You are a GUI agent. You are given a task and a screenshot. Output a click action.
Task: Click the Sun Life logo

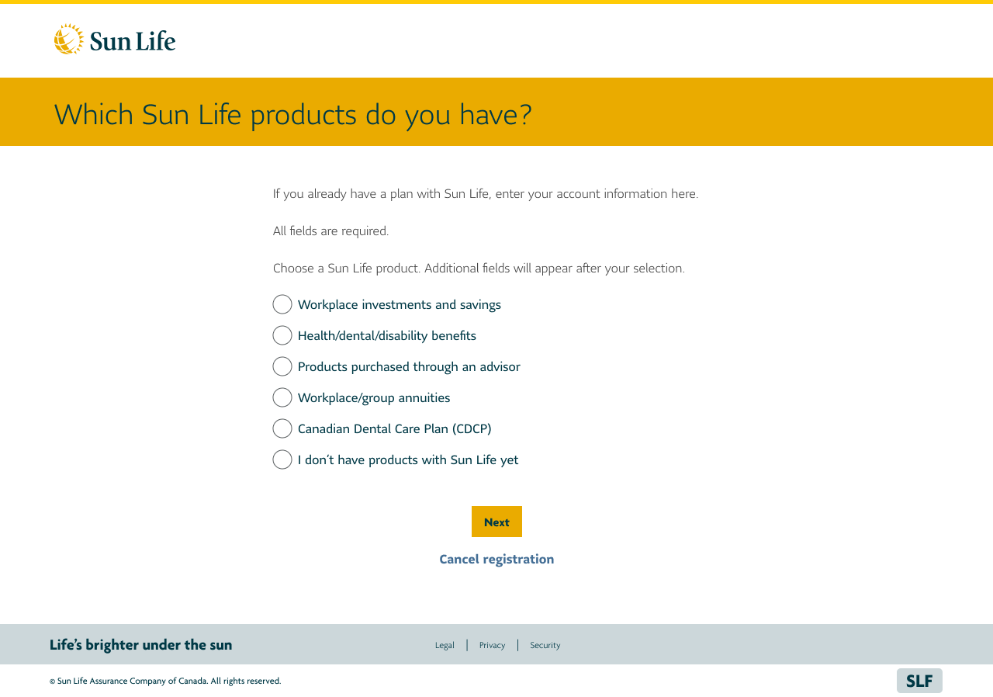(x=115, y=39)
